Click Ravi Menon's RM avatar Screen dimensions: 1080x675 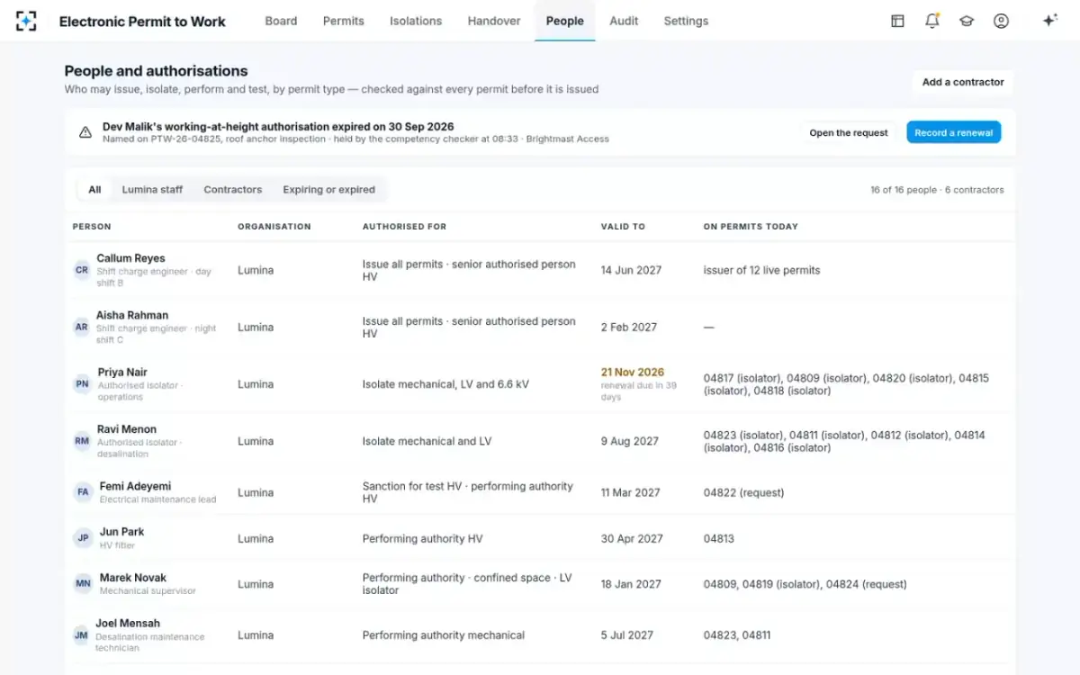click(82, 441)
